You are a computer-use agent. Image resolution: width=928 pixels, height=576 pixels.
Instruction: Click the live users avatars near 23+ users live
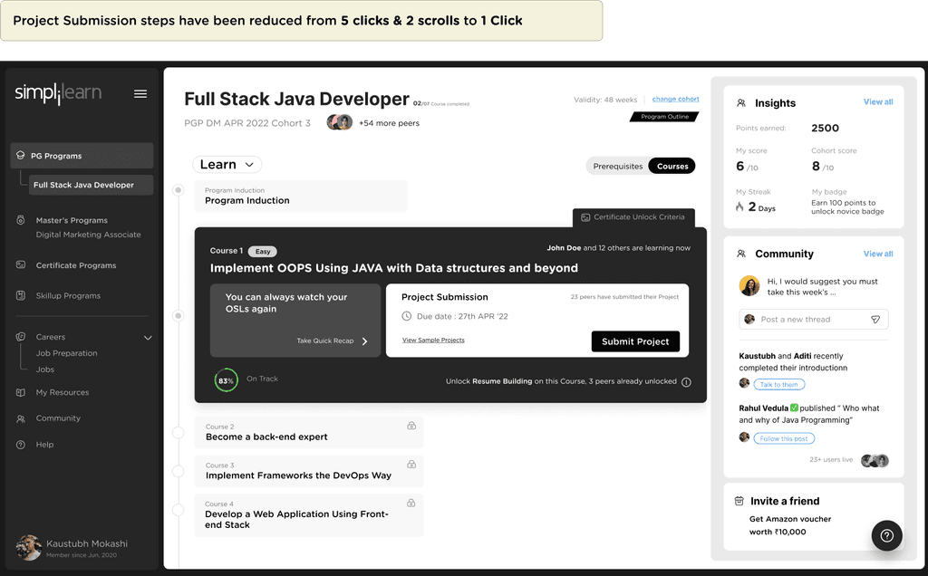(x=875, y=460)
